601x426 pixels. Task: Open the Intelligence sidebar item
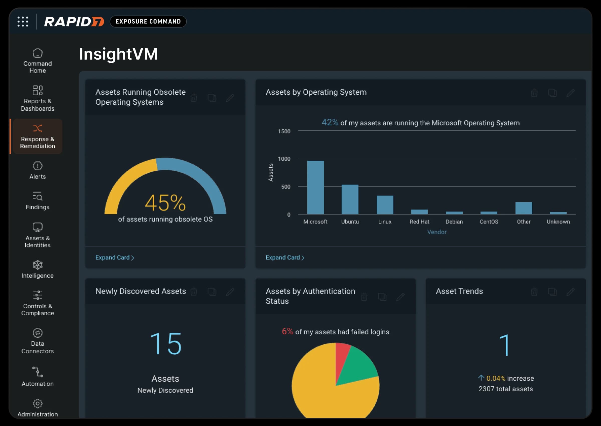click(x=38, y=269)
